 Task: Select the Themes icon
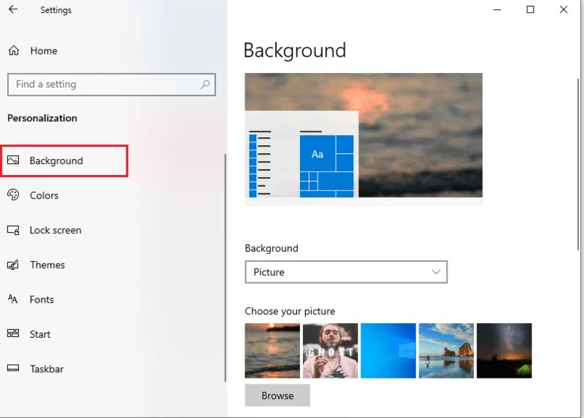click(x=13, y=265)
